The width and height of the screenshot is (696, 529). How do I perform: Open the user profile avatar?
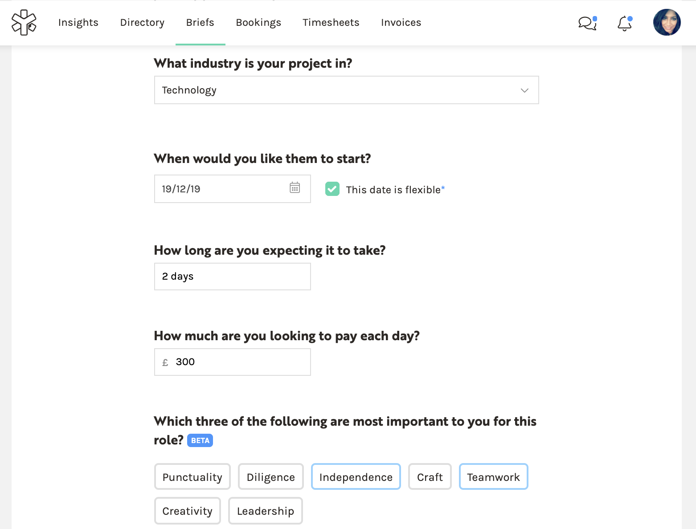click(667, 22)
